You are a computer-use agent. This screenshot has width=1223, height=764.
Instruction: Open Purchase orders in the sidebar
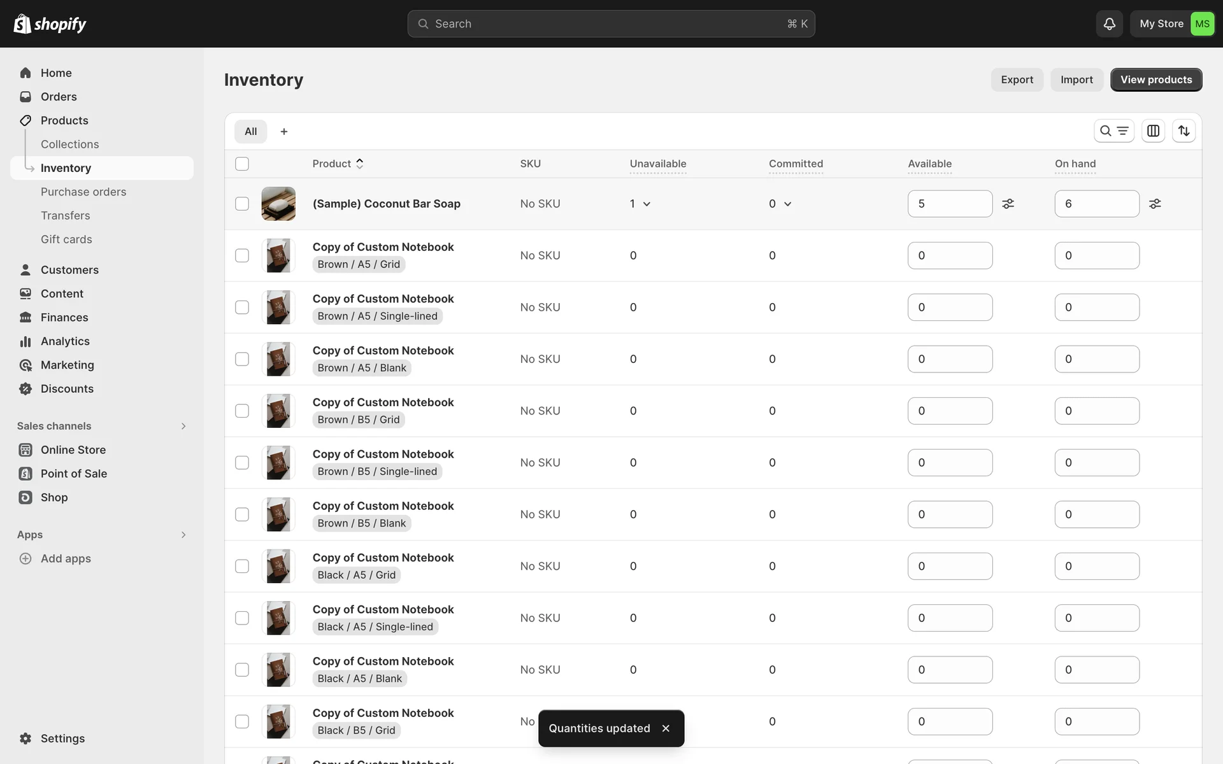click(83, 192)
